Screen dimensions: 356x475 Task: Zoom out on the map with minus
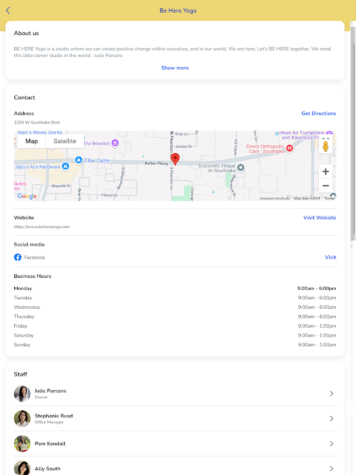coord(326,185)
